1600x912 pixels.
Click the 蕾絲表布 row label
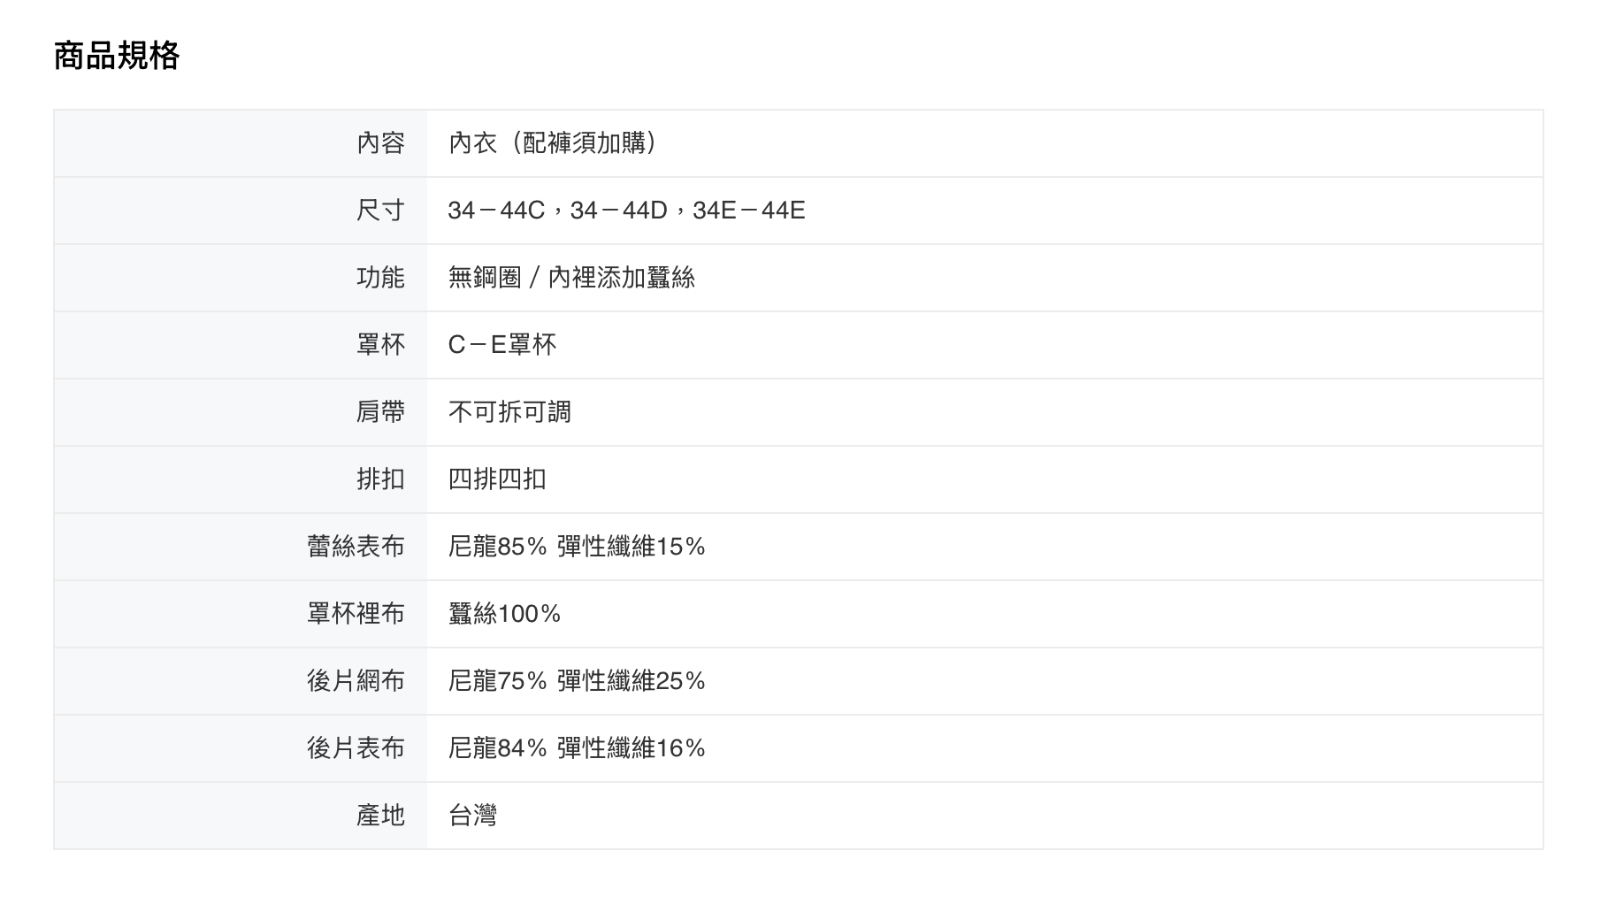pyautogui.click(x=356, y=547)
